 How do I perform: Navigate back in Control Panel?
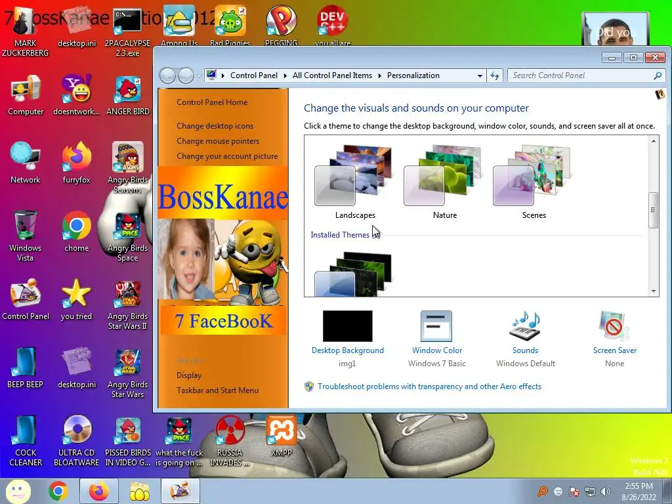click(x=167, y=76)
